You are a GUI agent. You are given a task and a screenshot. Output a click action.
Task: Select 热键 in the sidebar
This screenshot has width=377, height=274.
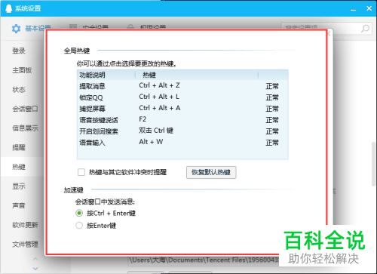[19, 167]
